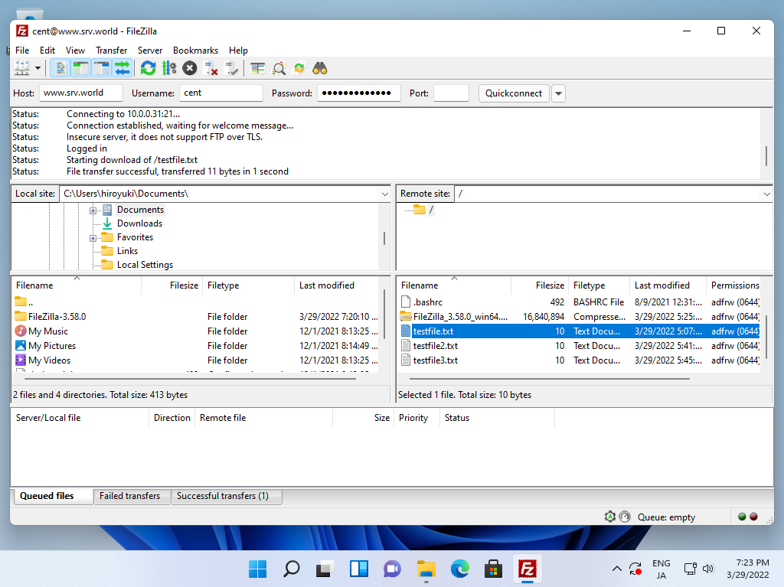Toggle display of the message log
The width and height of the screenshot is (784, 587).
[60, 68]
